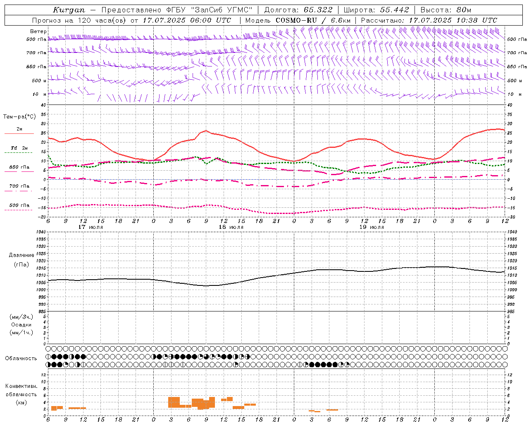Viewport: 529px width, 423px height.
Task: Click the "2м" temperature legend label
Action: pos(19,129)
